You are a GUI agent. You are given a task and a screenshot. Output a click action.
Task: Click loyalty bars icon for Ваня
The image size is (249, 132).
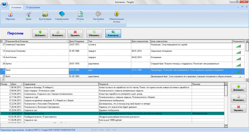tap(238, 71)
